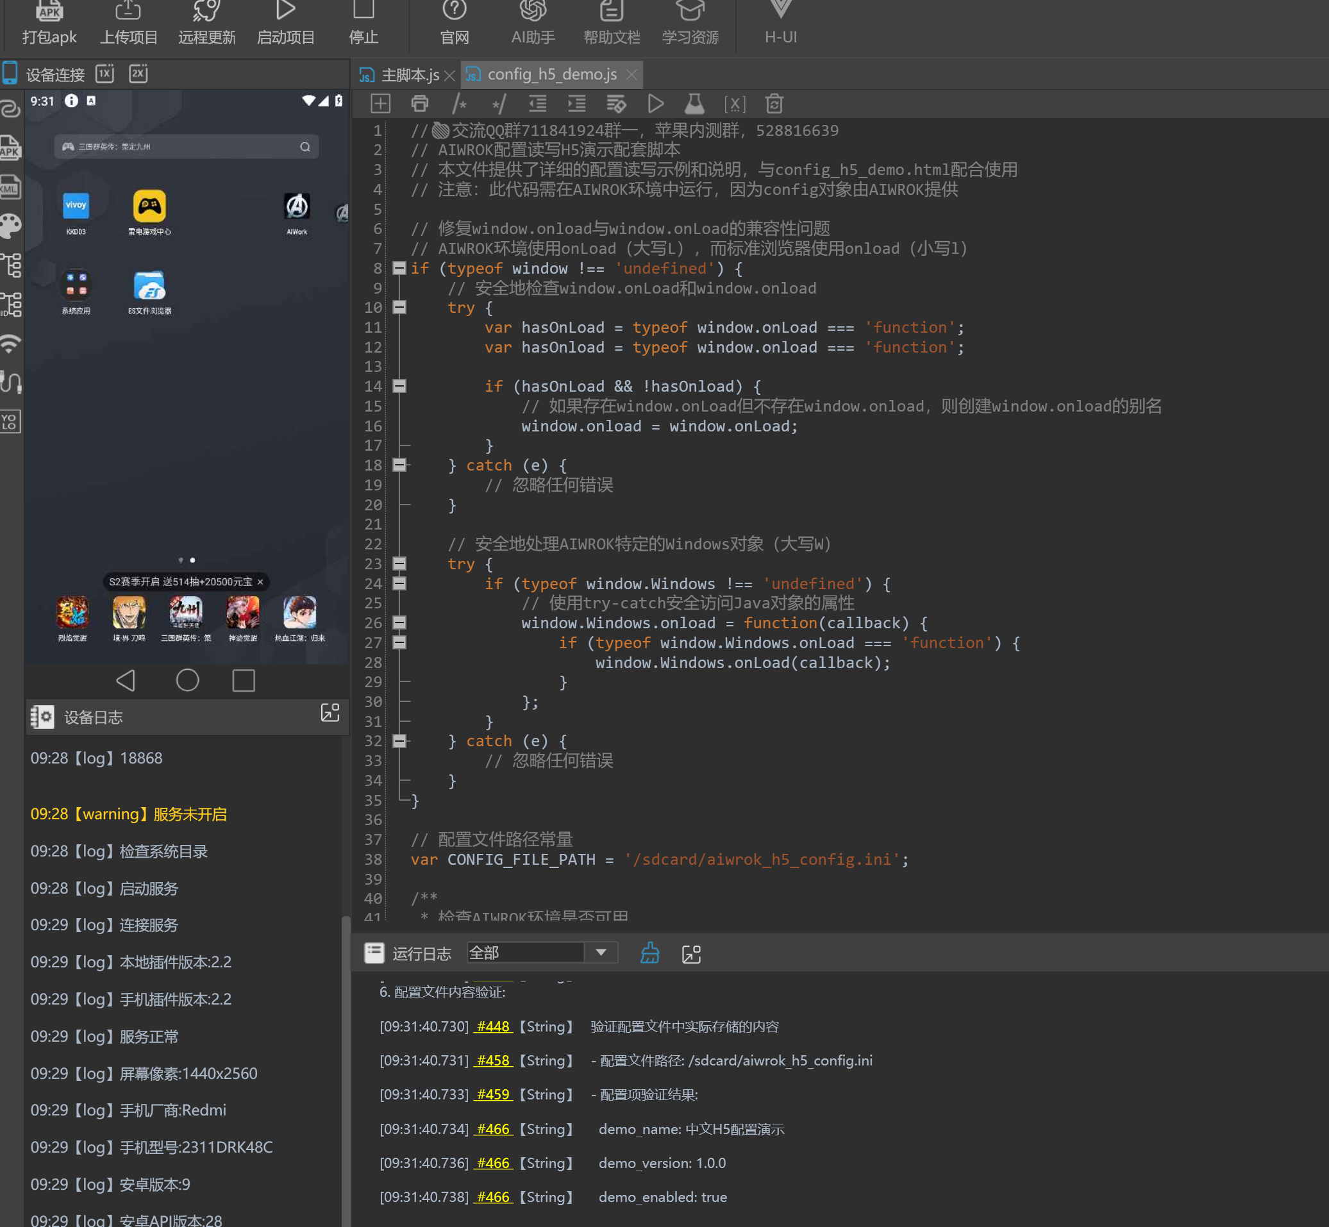
Task: Clear run log with broom icon
Action: [x=649, y=953]
